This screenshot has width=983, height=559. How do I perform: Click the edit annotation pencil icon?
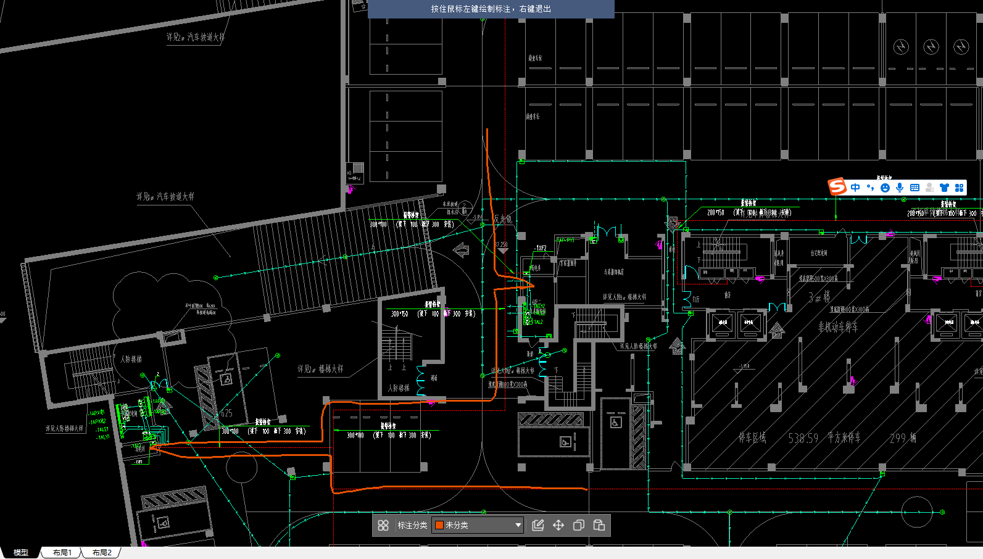[x=538, y=525]
